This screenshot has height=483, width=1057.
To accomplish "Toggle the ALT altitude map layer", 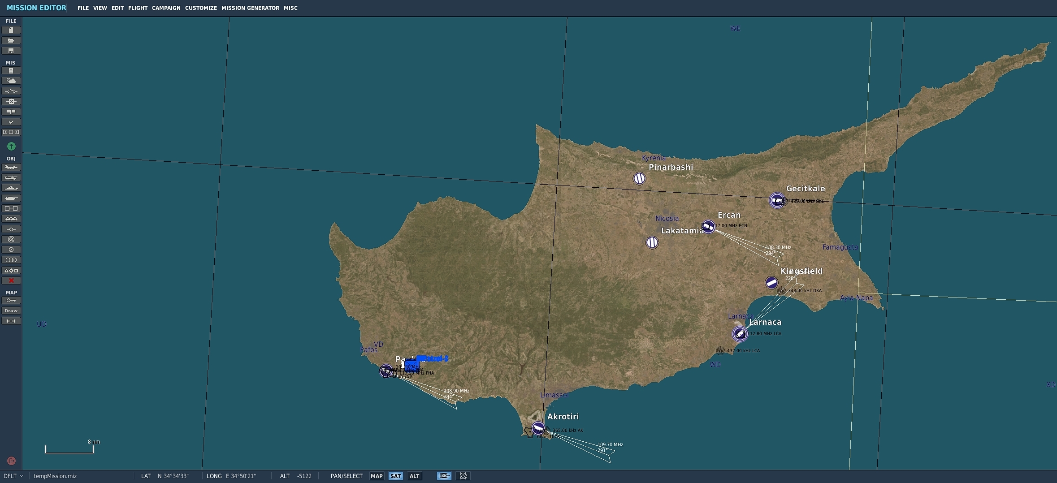I will [414, 476].
